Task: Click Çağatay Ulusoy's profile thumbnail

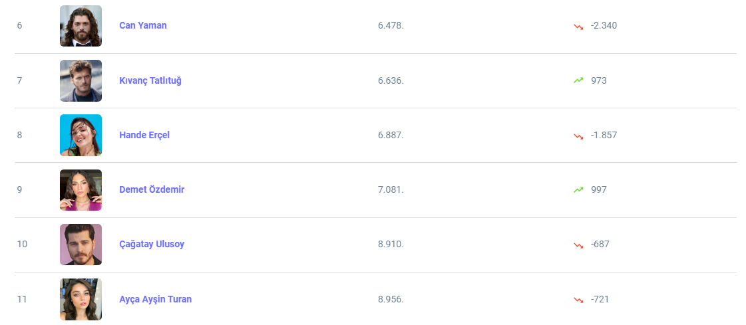Action: coord(81,245)
